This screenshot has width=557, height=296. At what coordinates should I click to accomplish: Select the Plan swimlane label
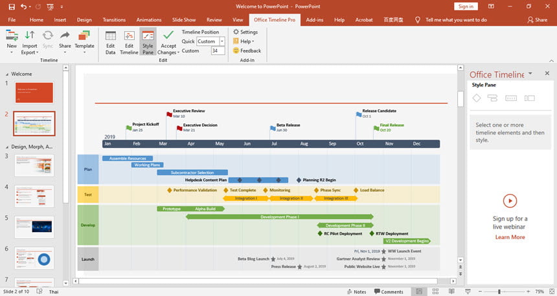88,169
